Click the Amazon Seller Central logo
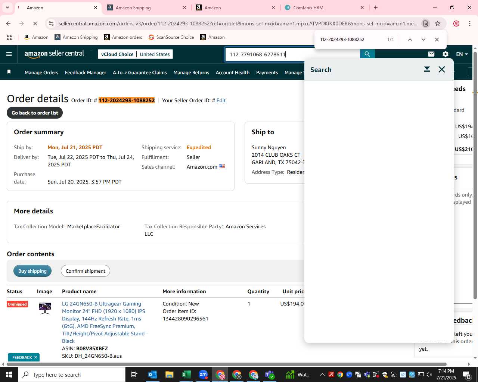The width and height of the screenshot is (478, 382). click(x=54, y=54)
